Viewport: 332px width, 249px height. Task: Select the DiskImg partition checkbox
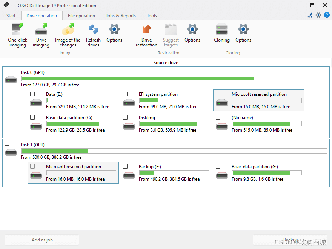(x=125, y=117)
